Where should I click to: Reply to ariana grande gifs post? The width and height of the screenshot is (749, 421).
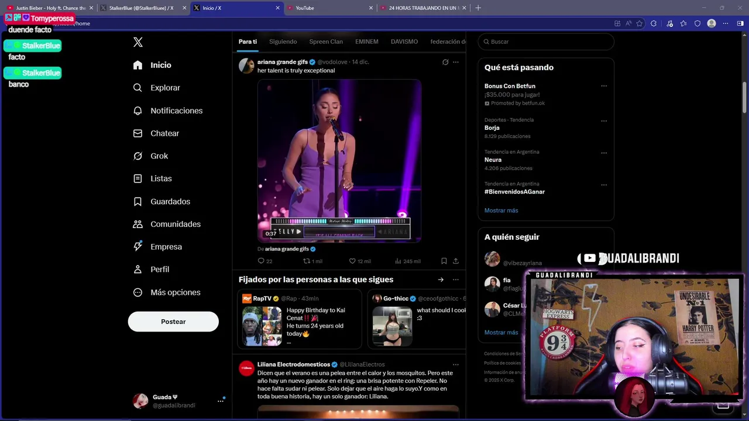pyautogui.click(x=264, y=261)
